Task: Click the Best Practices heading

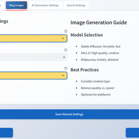Action: (85, 70)
